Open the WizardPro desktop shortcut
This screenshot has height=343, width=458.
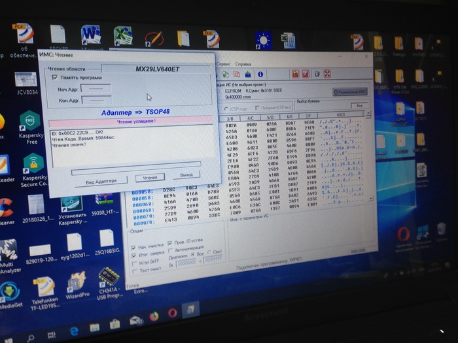click(76, 283)
